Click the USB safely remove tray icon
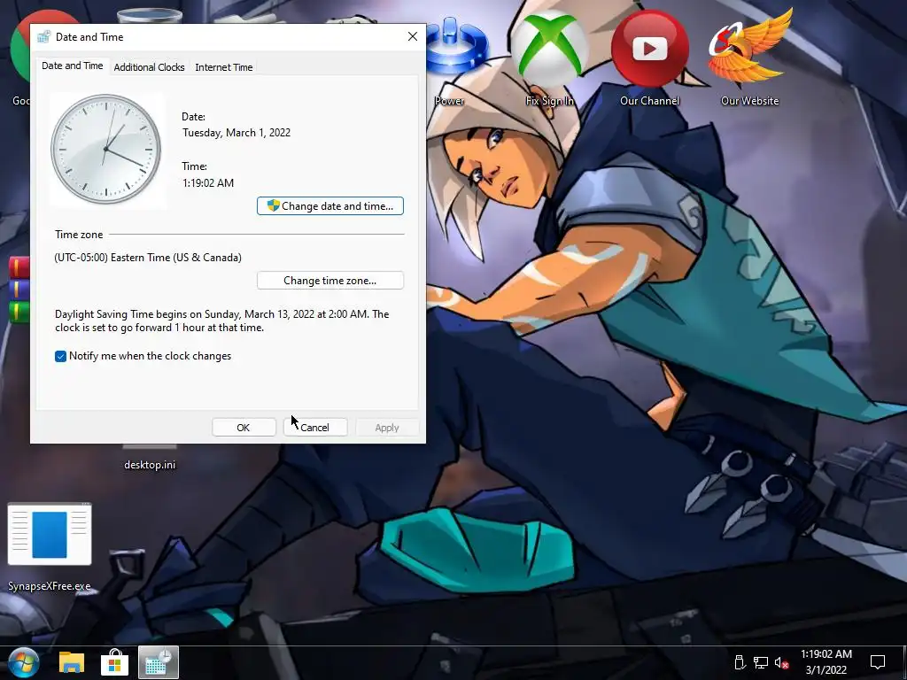This screenshot has height=680, width=907. (740, 662)
